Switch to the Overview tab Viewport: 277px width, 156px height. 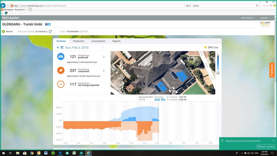[x=61, y=41]
